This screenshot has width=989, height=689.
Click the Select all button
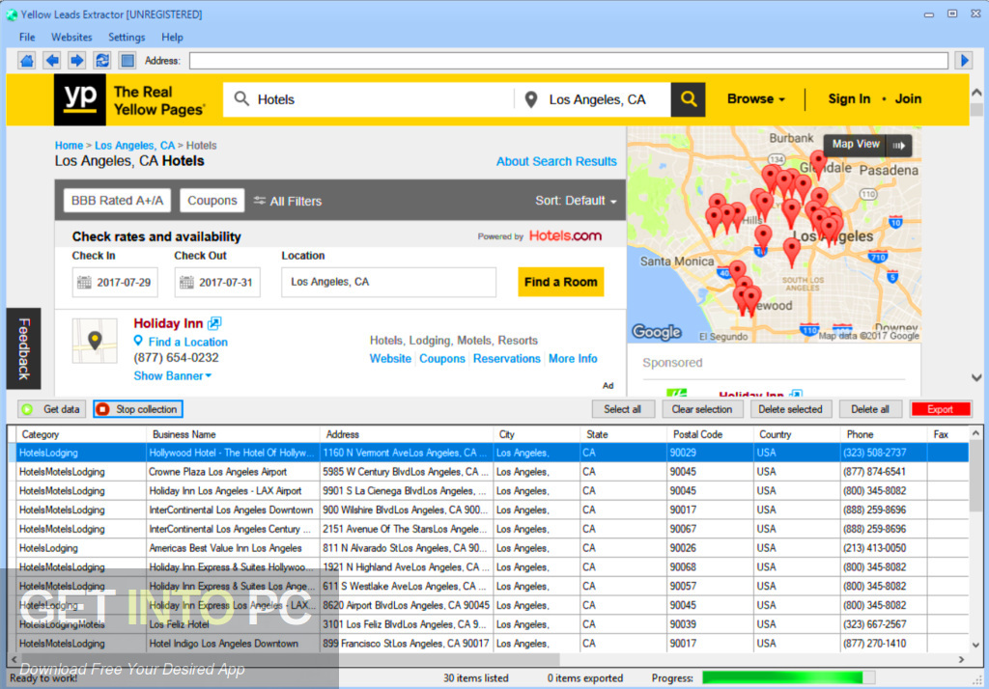point(622,409)
